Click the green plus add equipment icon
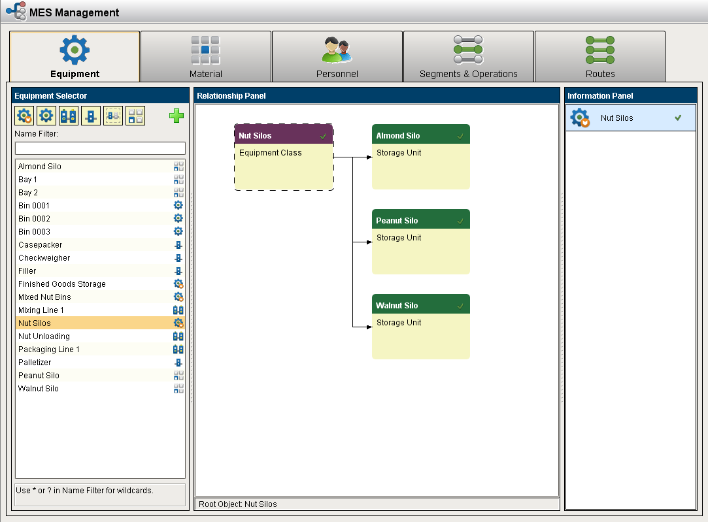The image size is (708, 522). click(177, 116)
